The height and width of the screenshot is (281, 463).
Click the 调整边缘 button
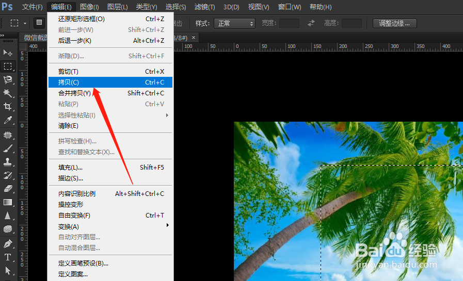(x=394, y=23)
